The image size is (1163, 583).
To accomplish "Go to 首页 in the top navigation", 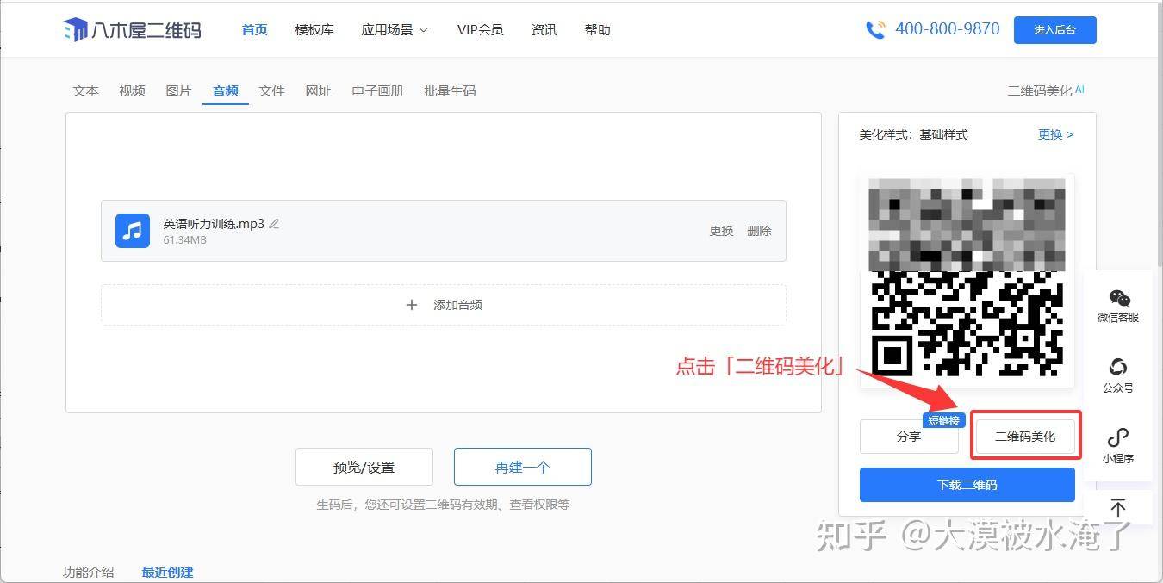I will pos(254,29).
